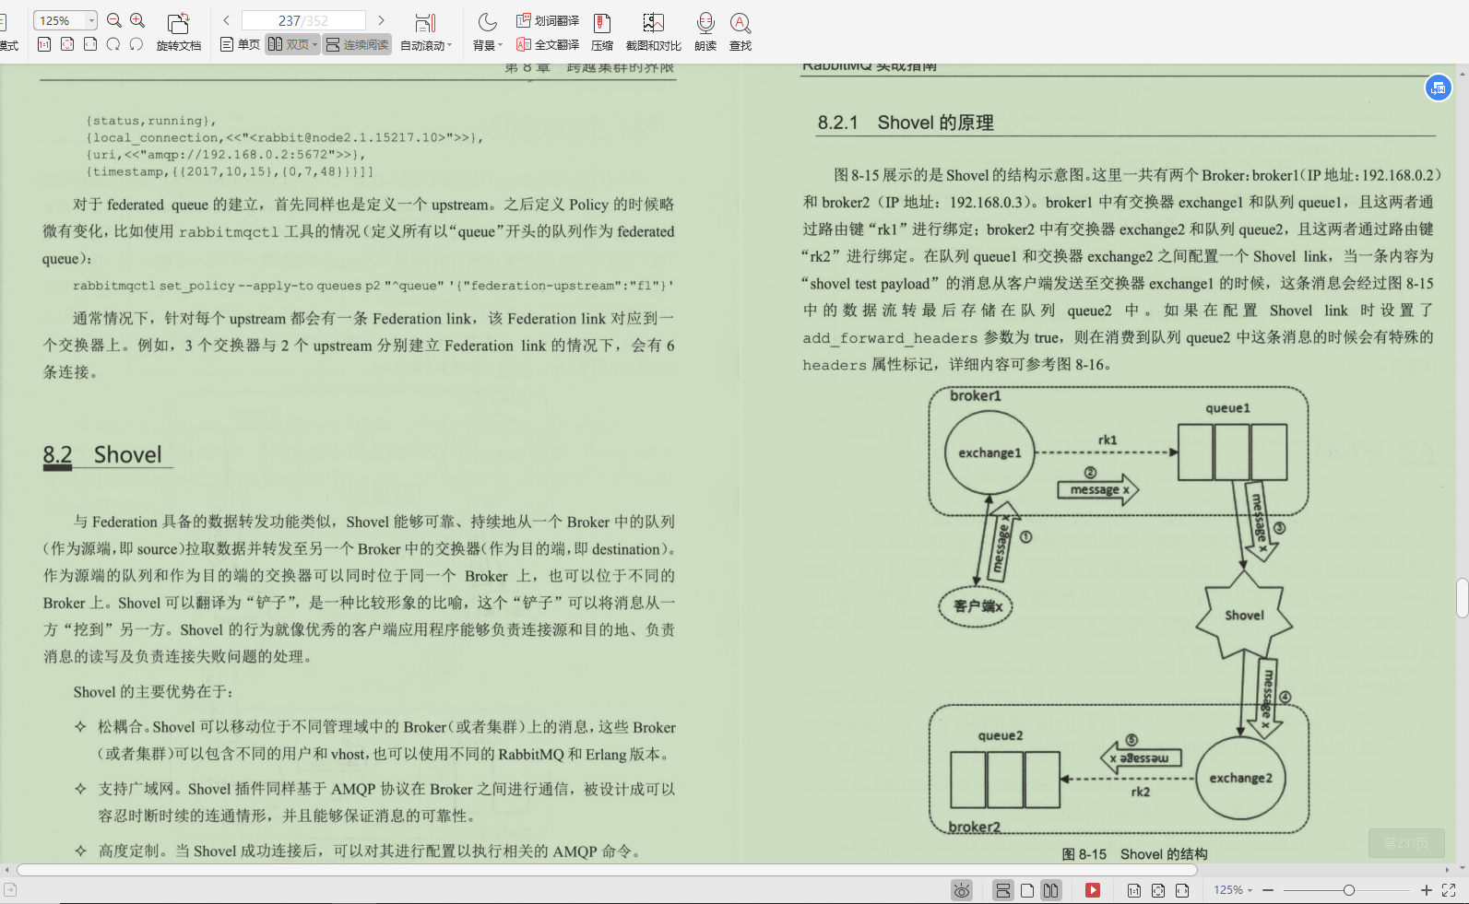Click the zoom in magnifier icon
This screenshot has width=1469, height=904.
tap(137, 20)
